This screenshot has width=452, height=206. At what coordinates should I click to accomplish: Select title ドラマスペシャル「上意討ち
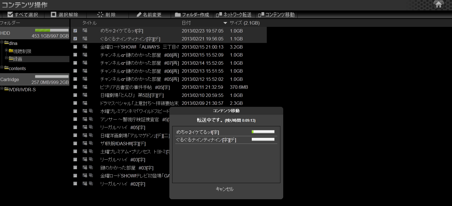pyautogui.click(x=139, y=103)
